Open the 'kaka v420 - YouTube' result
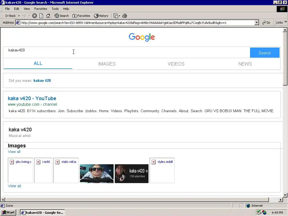Screen dimensions: 288x216 point(32,98)
